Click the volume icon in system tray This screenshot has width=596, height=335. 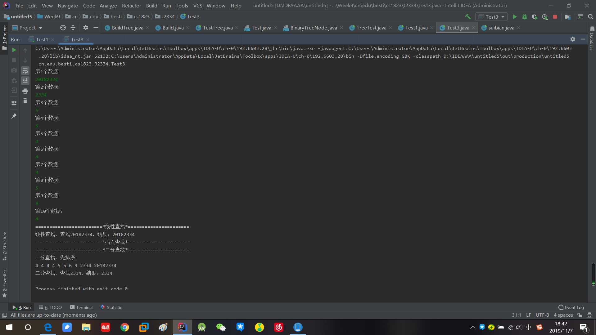click(x=519, y=327)
